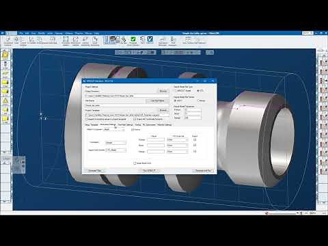This screenshot has height=246, width=328.
Task: Toggle the Invert Stock Solid checkbox
Action: [x=135, y=163]
